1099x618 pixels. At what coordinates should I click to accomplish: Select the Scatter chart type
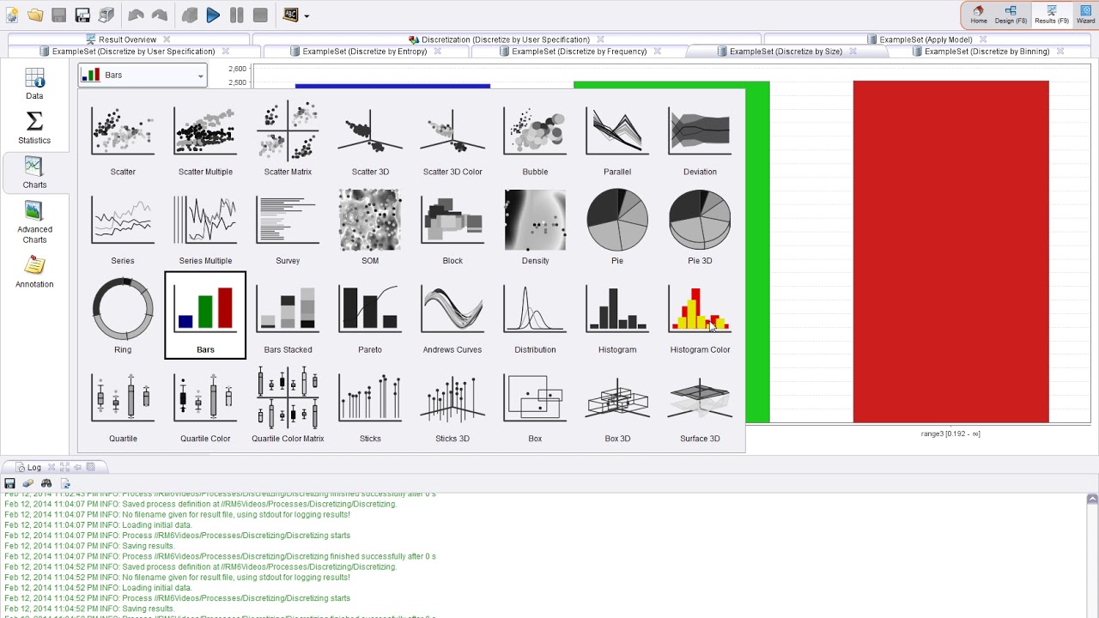[x=123, y=138]
